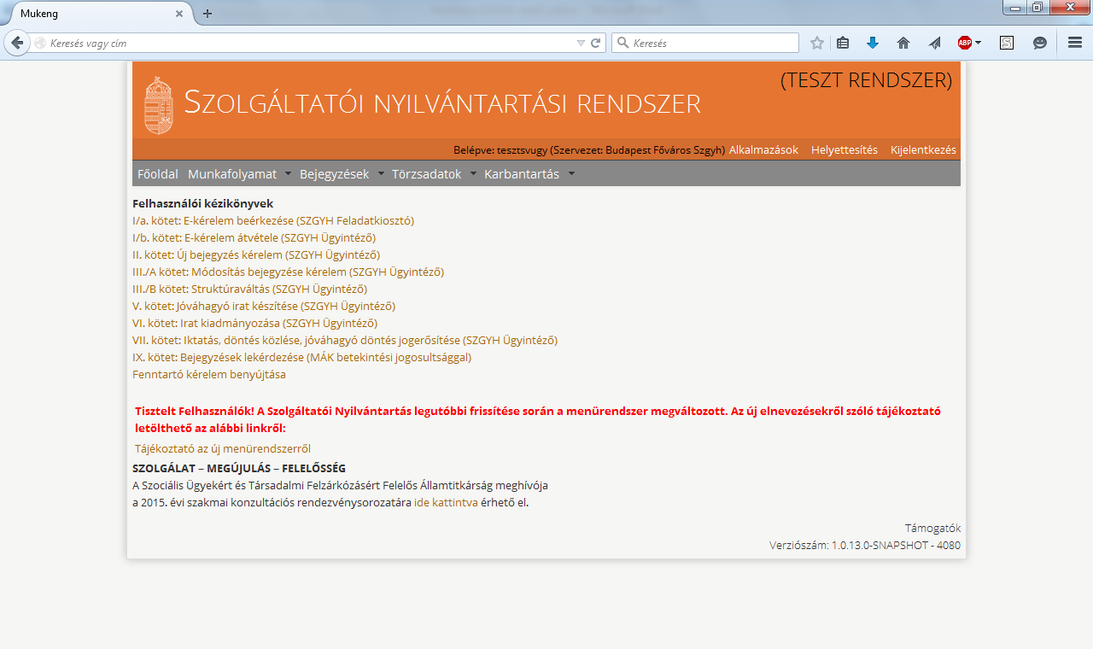1093x649 pixels.
Task: Open V. kötet Jóváhagyó irat készítése
Action: (x=264, y=307)
